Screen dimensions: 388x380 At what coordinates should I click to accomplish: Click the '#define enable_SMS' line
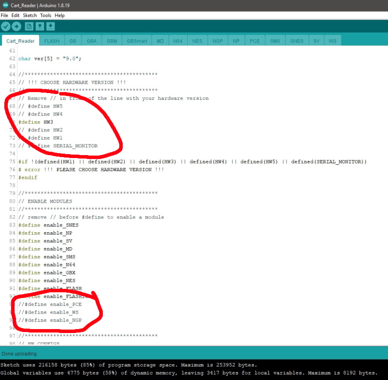47,256
